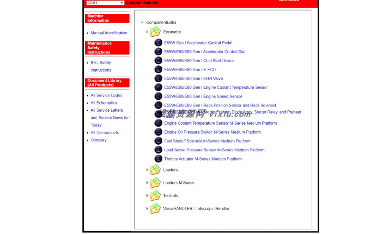Image resolution: width=383 pixels, height=234 pixels.
Task: Open Gen I Engine Coolant Temperature Sensor link
Action: (216, 87)
